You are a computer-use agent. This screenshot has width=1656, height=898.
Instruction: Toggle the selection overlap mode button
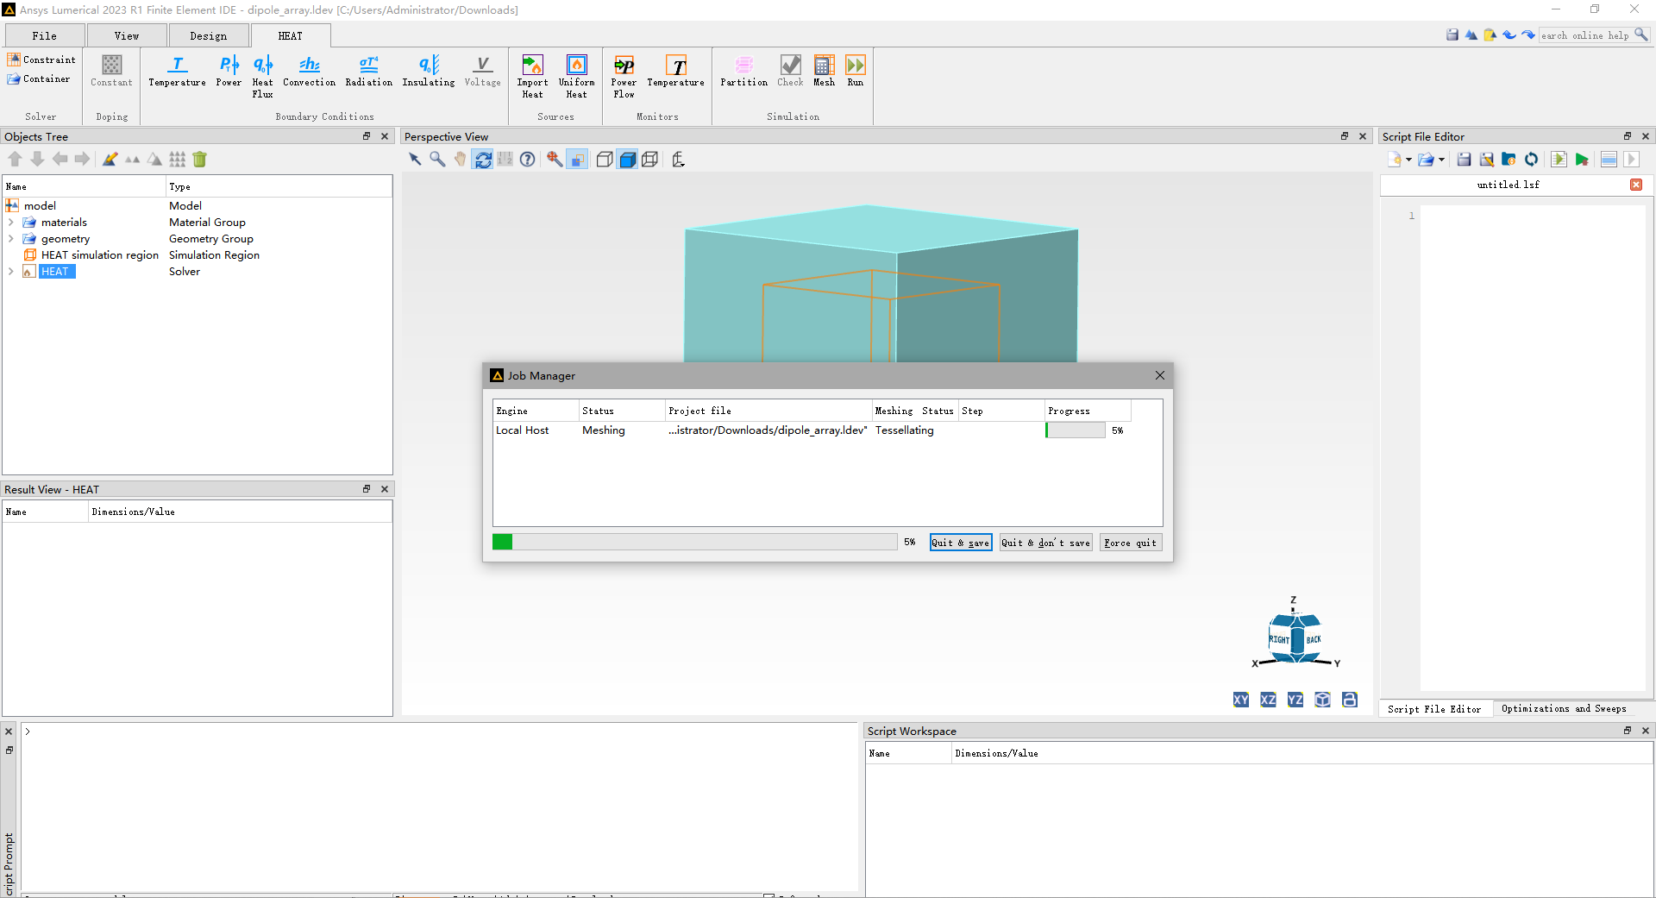578,159
